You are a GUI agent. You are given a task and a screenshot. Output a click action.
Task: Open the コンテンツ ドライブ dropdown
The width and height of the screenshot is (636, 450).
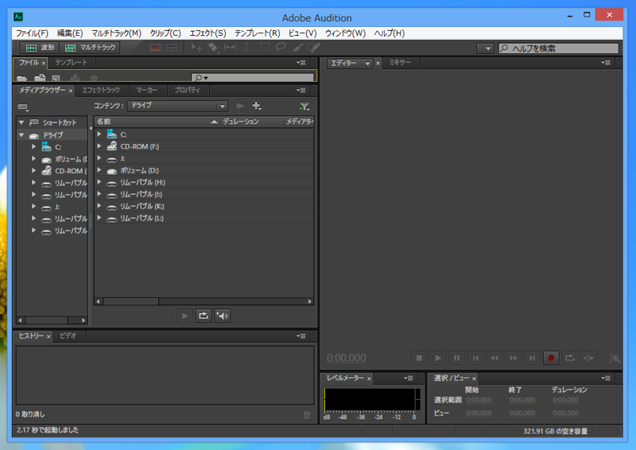[177, 106]
